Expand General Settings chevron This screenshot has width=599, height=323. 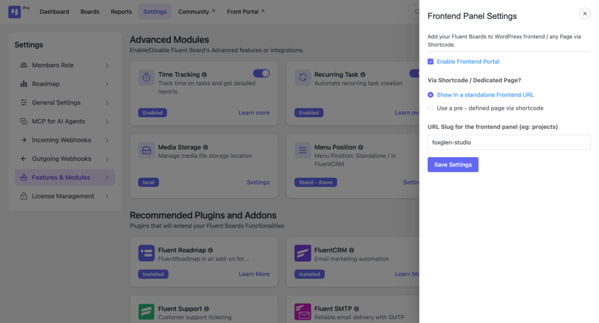pyautogui.click(x=107, y=103)
